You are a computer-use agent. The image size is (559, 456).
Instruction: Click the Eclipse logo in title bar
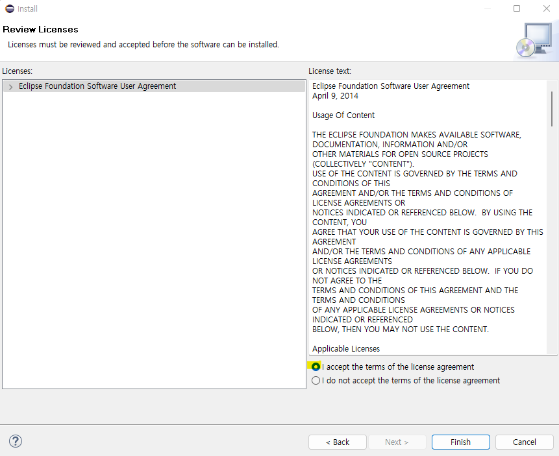point(10,8)
